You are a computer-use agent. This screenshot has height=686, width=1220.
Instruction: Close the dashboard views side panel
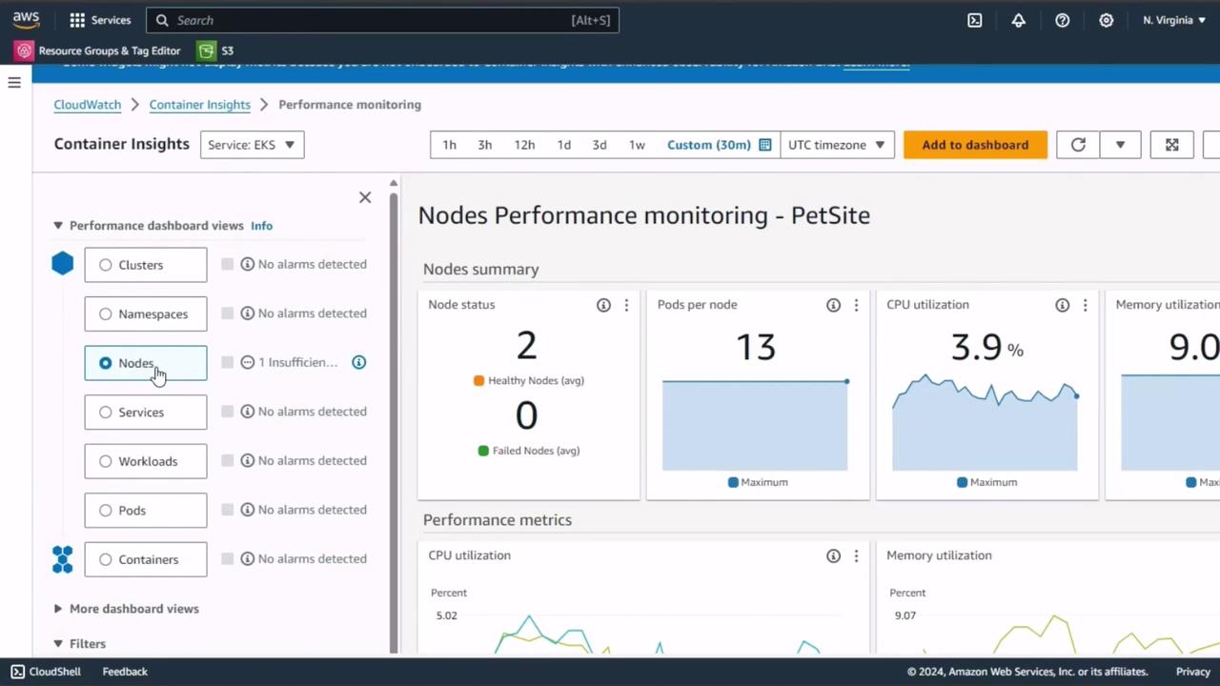pos(365,197)
